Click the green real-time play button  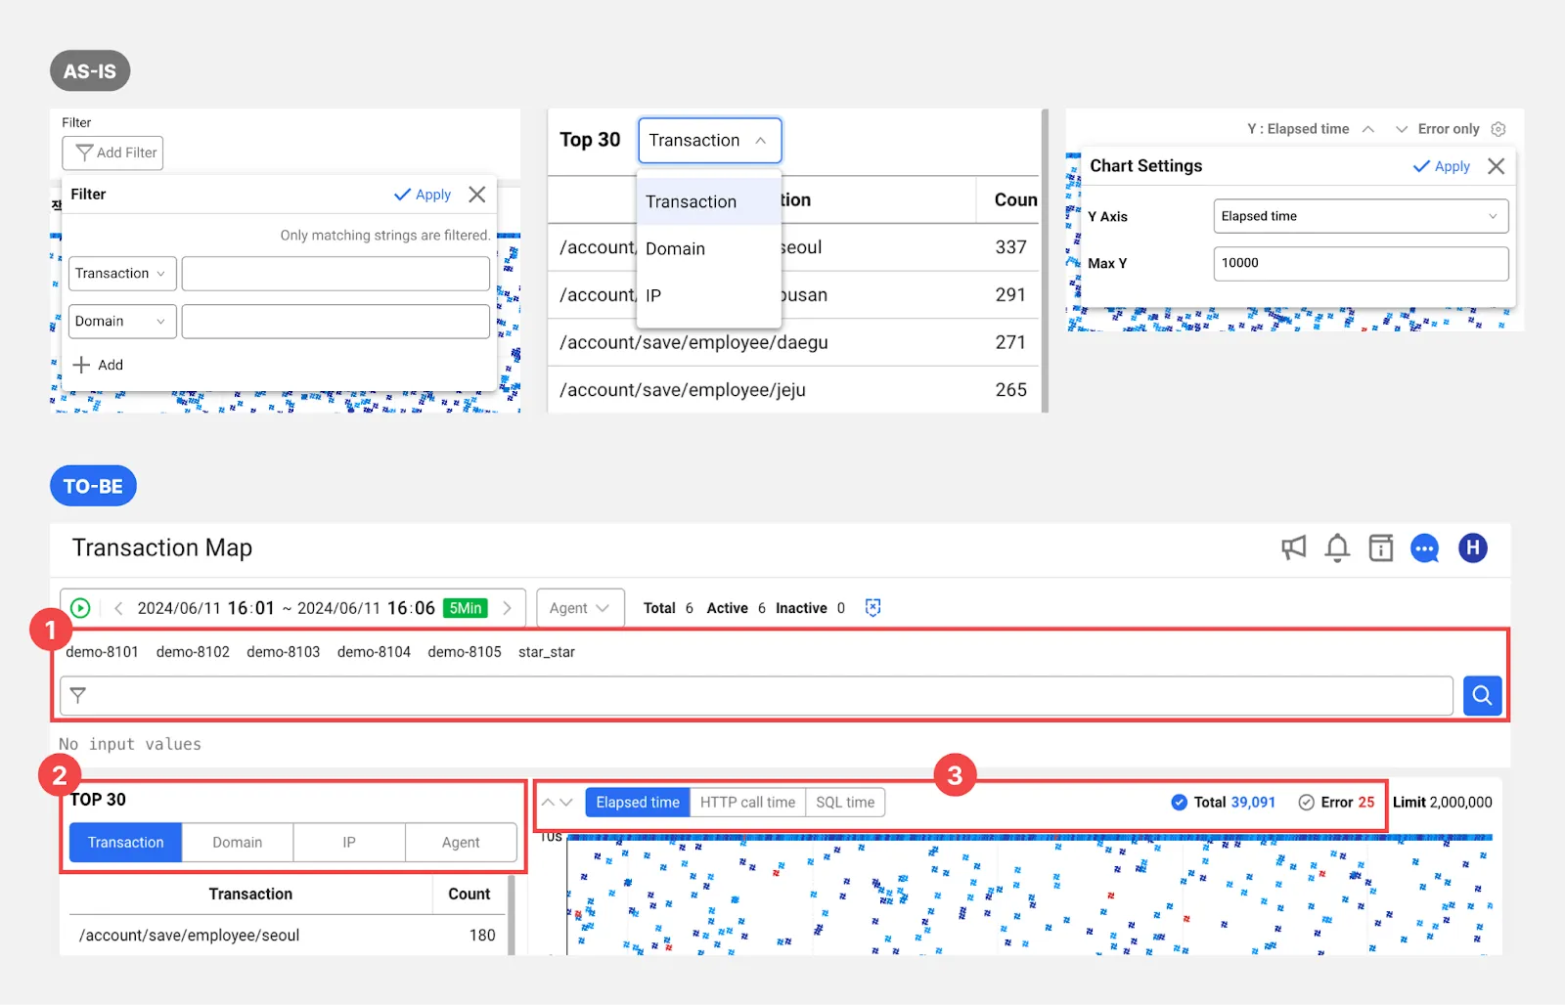click(80, 608)
